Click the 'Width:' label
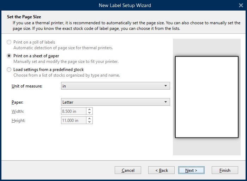The image size is (247, 181). 18,111
